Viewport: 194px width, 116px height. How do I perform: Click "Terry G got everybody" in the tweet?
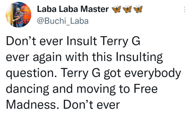pyautogui.click(x=121, y=73)
